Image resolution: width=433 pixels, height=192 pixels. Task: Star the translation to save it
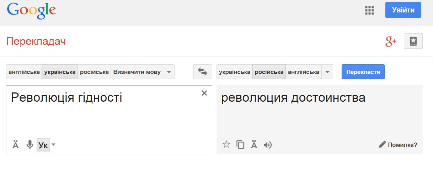click(226, 144)
